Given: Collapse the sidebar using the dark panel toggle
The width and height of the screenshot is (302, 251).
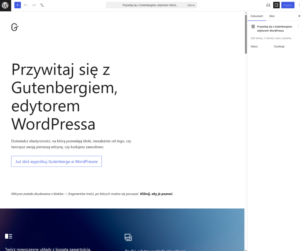Looking at the screenshot, I should click(276, 5).
